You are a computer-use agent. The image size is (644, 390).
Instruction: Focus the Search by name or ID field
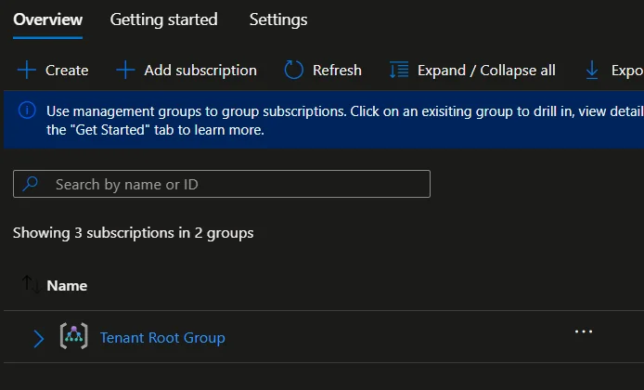coord(222,184)
